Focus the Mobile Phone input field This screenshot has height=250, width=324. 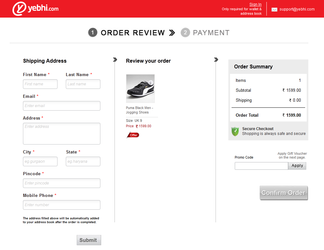coord(62,205)
